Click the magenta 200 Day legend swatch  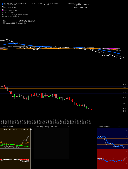point(3,10)
